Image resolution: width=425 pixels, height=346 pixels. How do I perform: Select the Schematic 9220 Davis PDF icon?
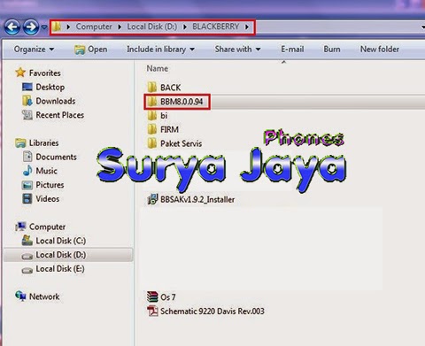tap(152, 311)
